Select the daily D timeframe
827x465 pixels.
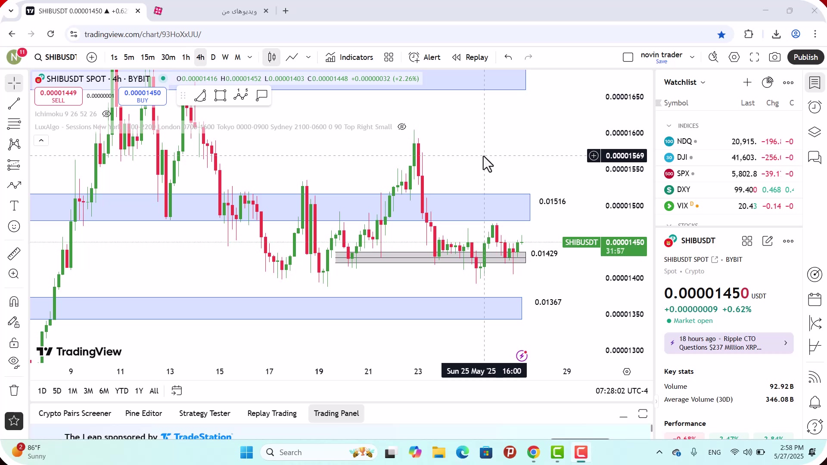pyautogui.click(x=213, y=57)
